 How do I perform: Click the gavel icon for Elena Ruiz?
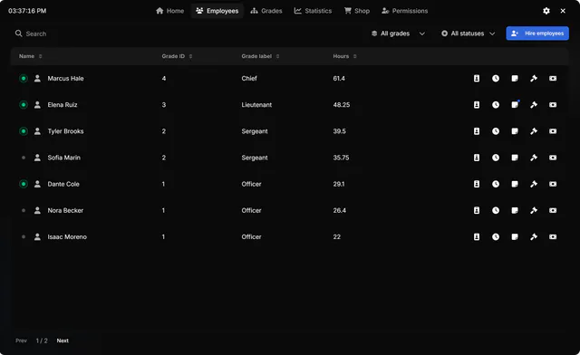[534, 105]
